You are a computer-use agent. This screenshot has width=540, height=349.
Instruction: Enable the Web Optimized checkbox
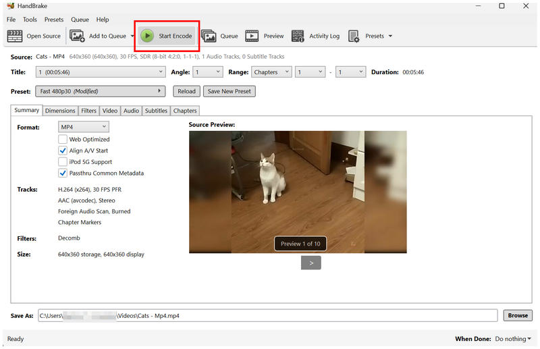point(63,139)
